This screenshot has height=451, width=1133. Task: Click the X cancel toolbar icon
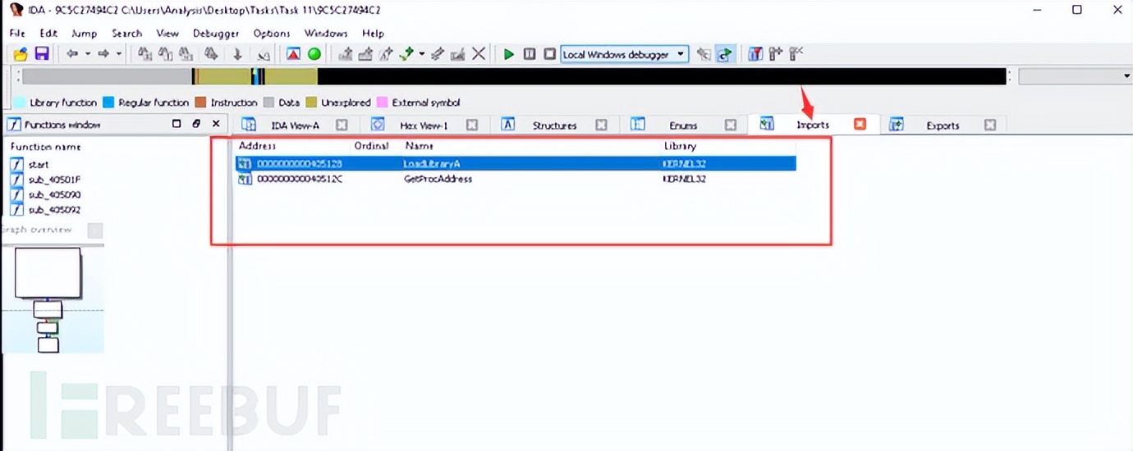[x=479, y=54]
